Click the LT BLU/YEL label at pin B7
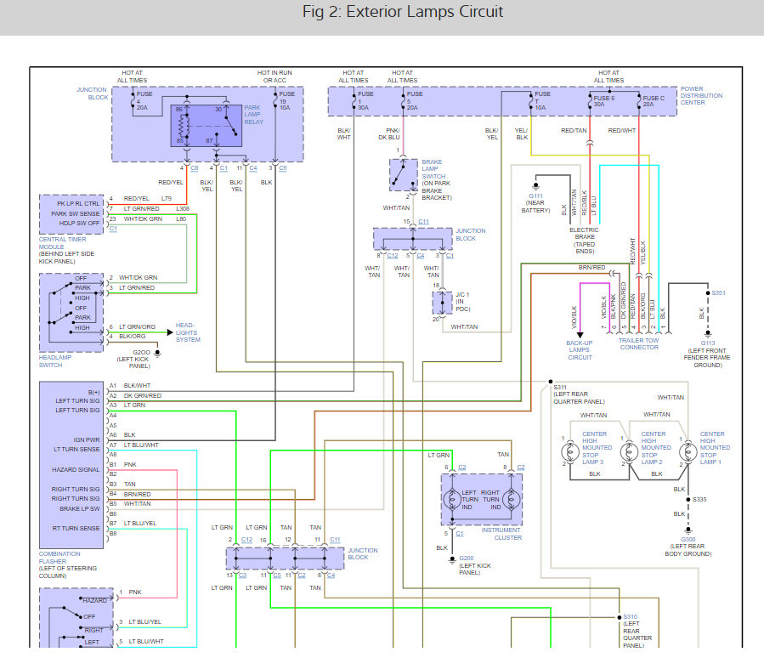 (140, 524)
